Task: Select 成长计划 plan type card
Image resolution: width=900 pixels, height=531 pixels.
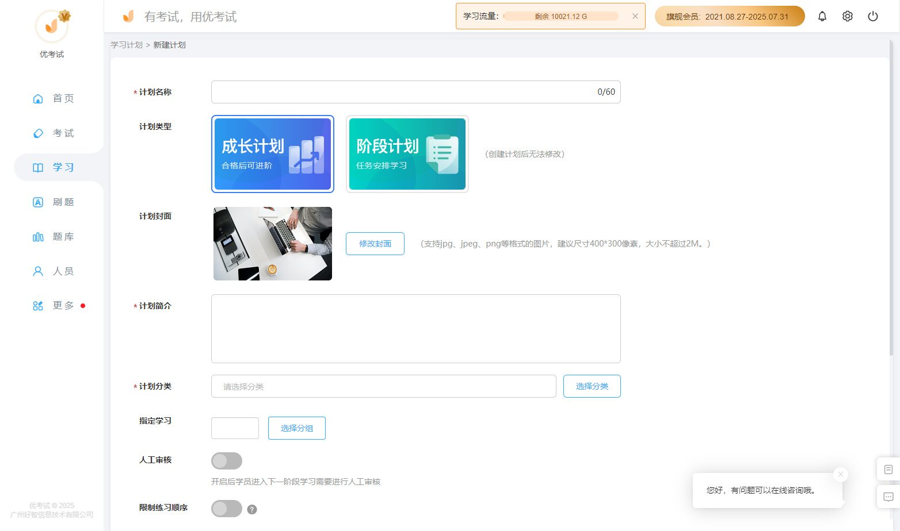Action: point(273,154)
